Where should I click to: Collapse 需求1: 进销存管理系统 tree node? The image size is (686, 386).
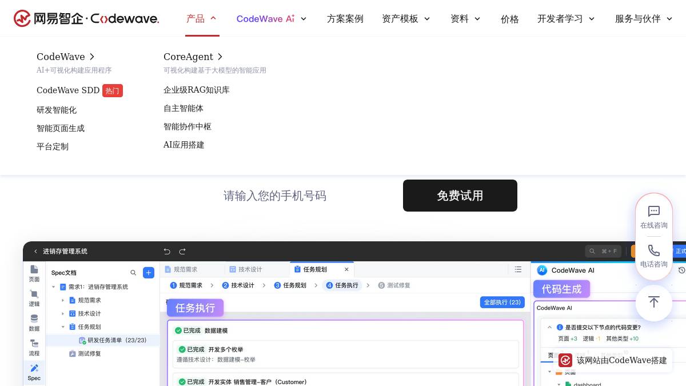click(54, 287)
